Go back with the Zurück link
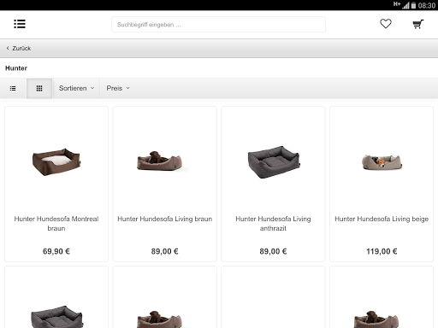This screenshot has height=328, width=438. (19, 48)
